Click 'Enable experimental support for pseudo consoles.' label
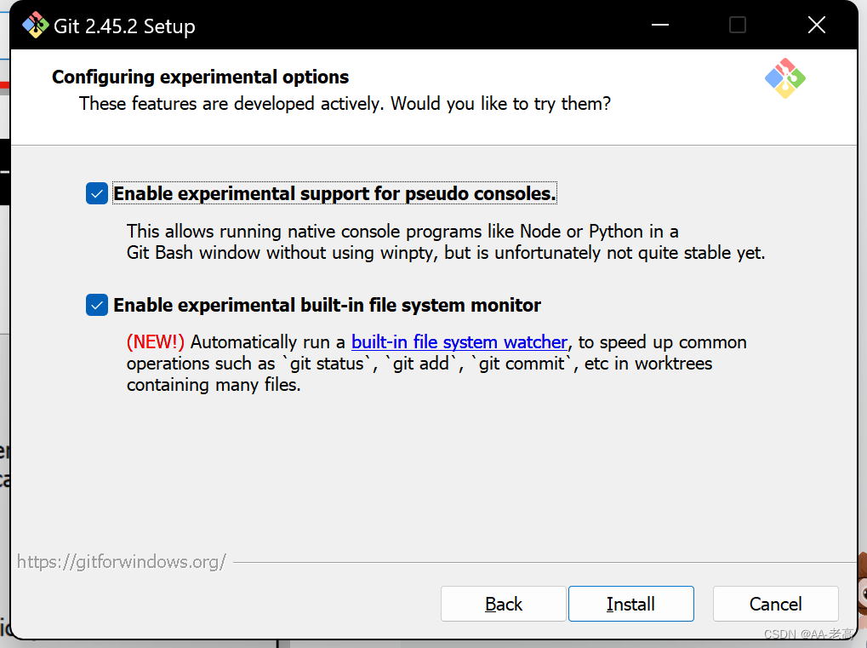This screenshot has width=867, height=648. tap(334, 193)
